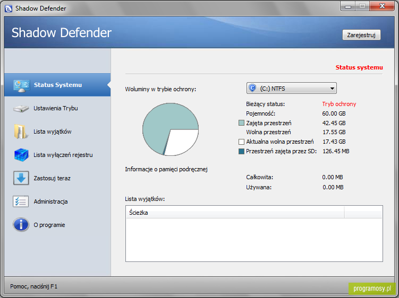Click the Zastosuj teraz download arrow icon
This screenshot has height=298, width=399.
(x=21, y=178)
